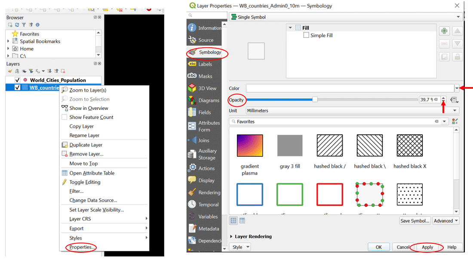Viewport: 473px width, 267px height.
Task: Toggle World_Cities_Population layer visibility checkbox
Action: 17,80
